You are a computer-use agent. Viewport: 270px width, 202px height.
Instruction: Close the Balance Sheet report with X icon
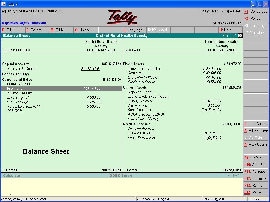[x=240, y=36]
